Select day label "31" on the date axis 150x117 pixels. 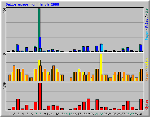pos(141,114)
